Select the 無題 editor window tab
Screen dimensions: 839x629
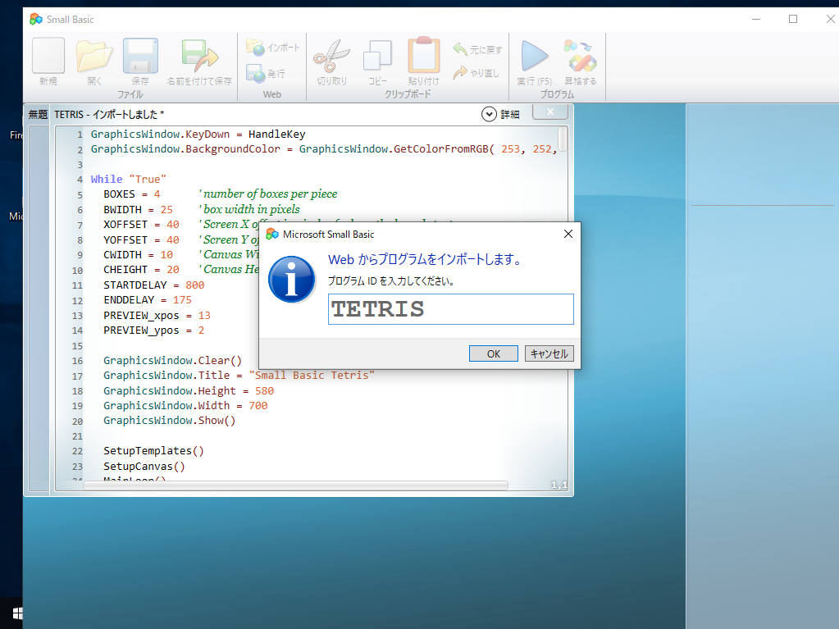[38, 115]
